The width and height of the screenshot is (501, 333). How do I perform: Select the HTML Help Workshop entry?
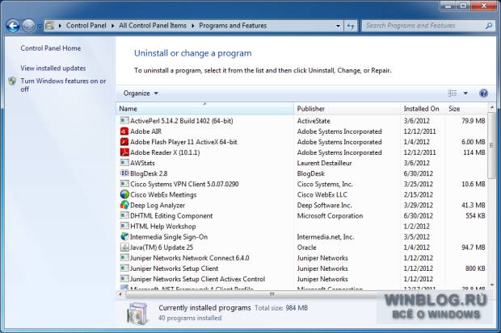(163, 226)
